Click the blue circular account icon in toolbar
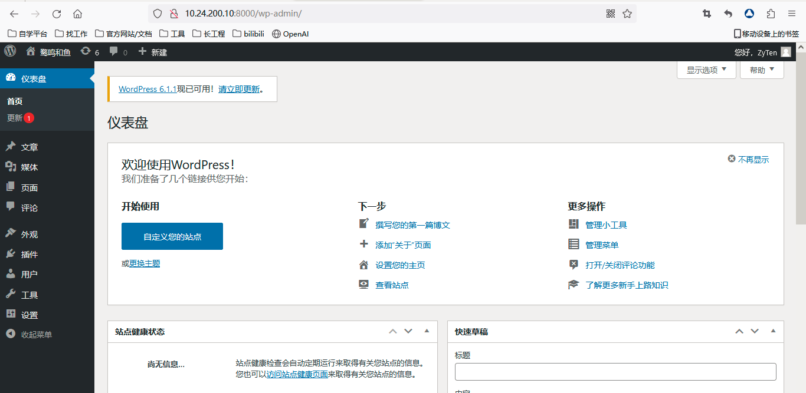 (x=749, y=14)
